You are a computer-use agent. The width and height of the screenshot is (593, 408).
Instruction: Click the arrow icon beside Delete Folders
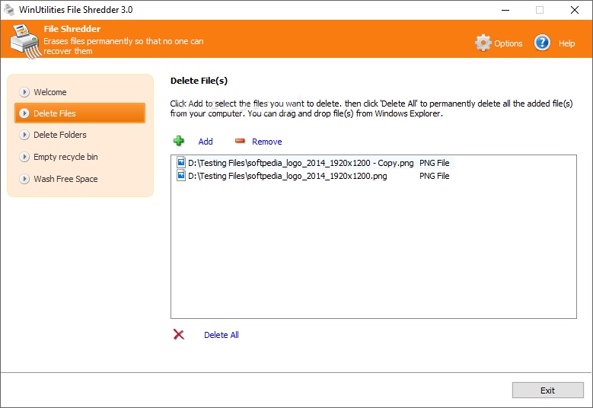coord(24,135)
